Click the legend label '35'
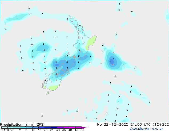The height and width of the screenshot is (131, 169). pos(64,130)
